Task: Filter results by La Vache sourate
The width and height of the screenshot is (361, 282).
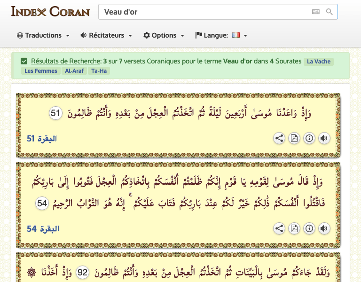Action: tap(319, 62)
